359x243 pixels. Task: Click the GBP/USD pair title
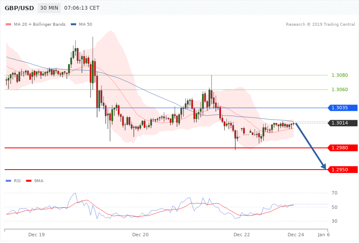pos(19,8)
